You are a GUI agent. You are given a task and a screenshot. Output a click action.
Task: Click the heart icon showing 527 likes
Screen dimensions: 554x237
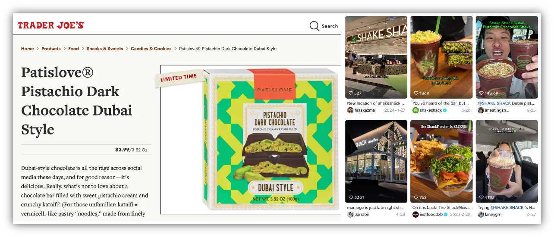351,93
